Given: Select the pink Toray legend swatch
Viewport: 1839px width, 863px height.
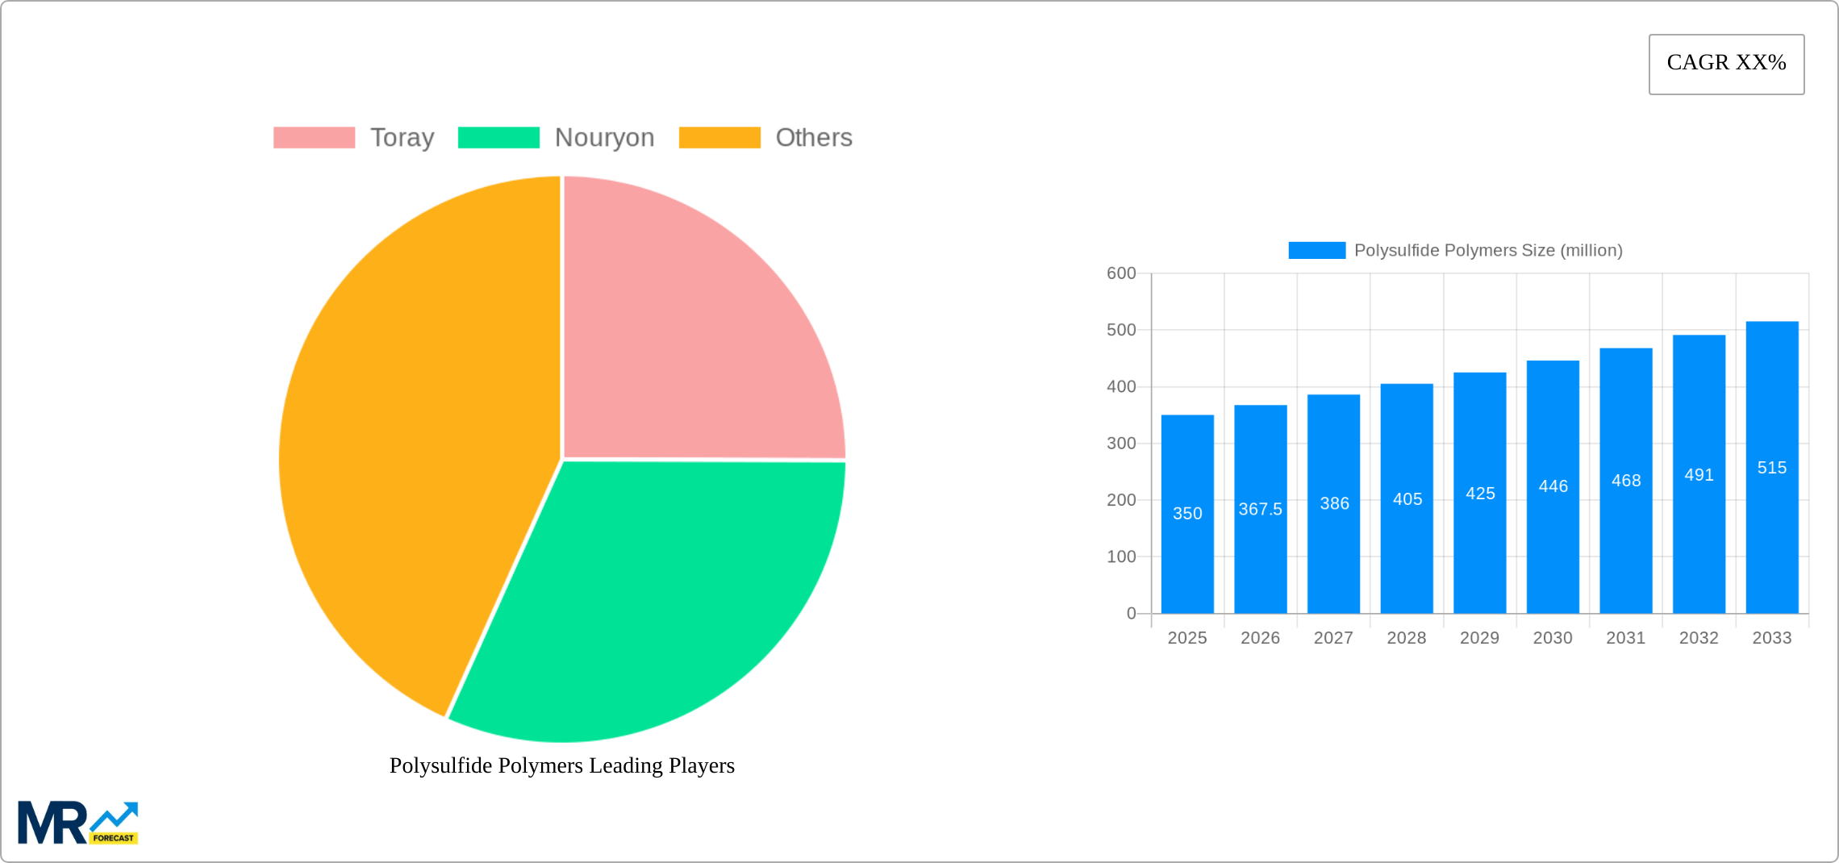Looking at the screenshot, I should (x=314, y=137).
